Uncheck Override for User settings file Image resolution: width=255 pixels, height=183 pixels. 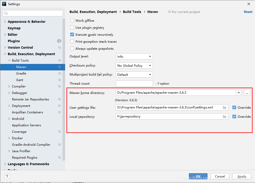[234, 108]
